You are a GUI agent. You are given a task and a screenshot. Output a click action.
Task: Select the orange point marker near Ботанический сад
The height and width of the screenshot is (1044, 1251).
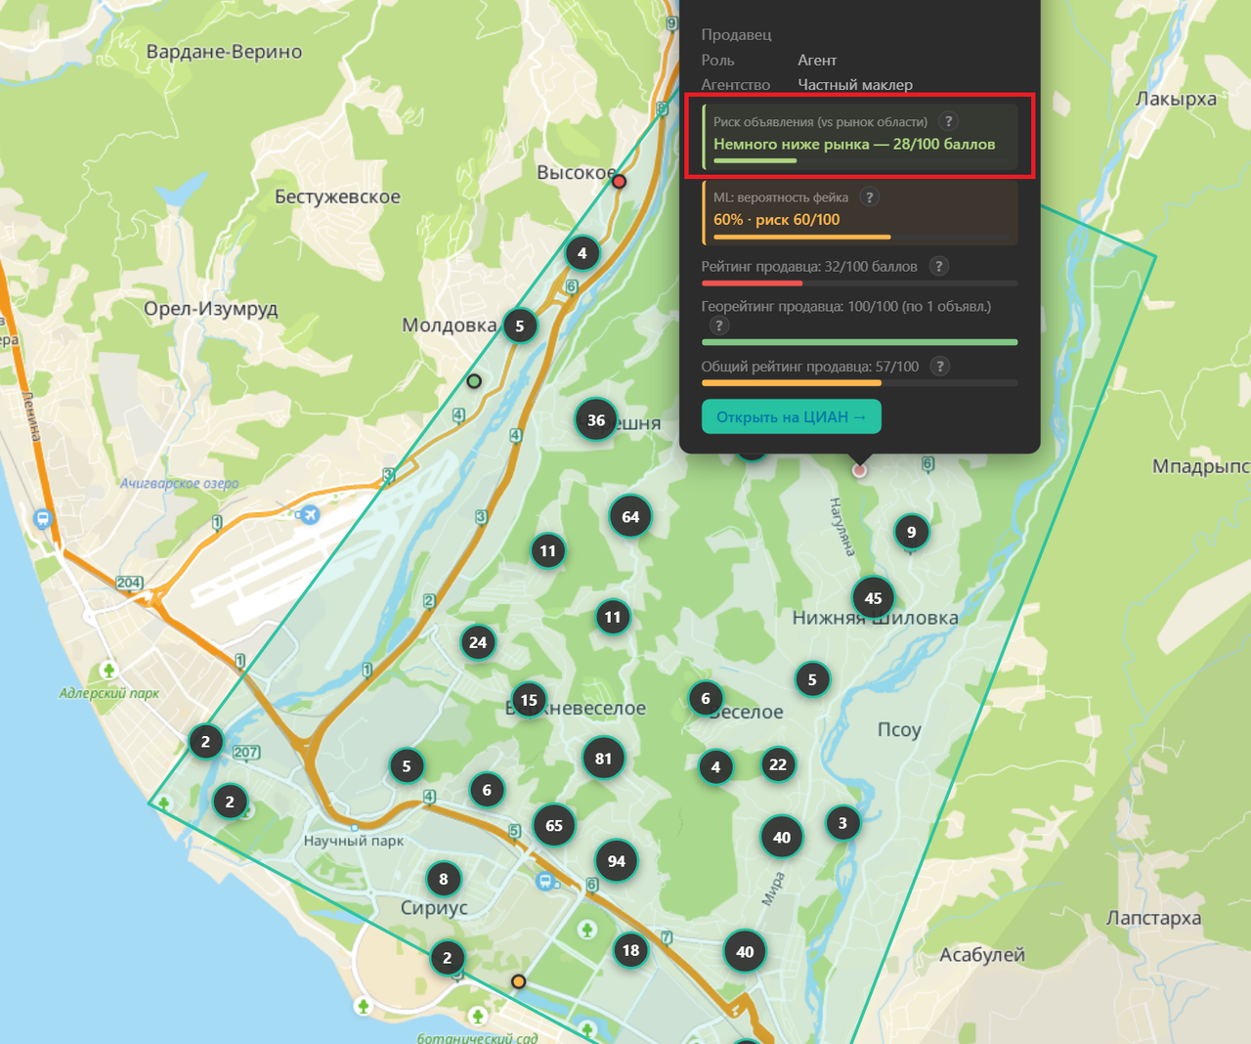coord(519,981)
